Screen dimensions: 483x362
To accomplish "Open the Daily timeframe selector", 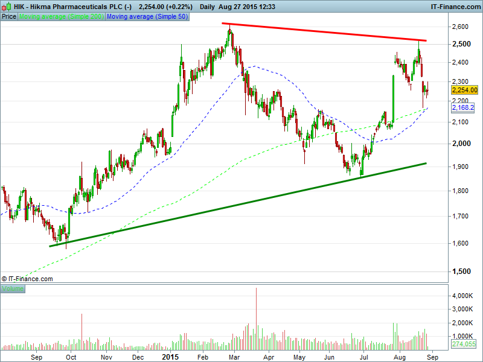I will tap(208, 6).
